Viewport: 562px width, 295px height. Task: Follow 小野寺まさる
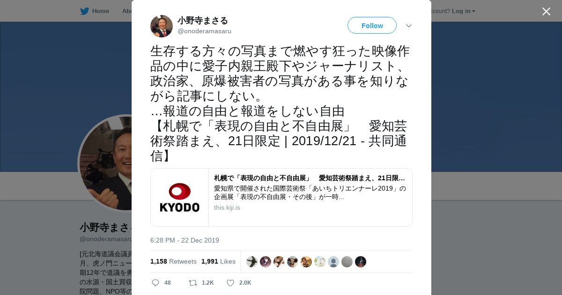coord(372,25)
